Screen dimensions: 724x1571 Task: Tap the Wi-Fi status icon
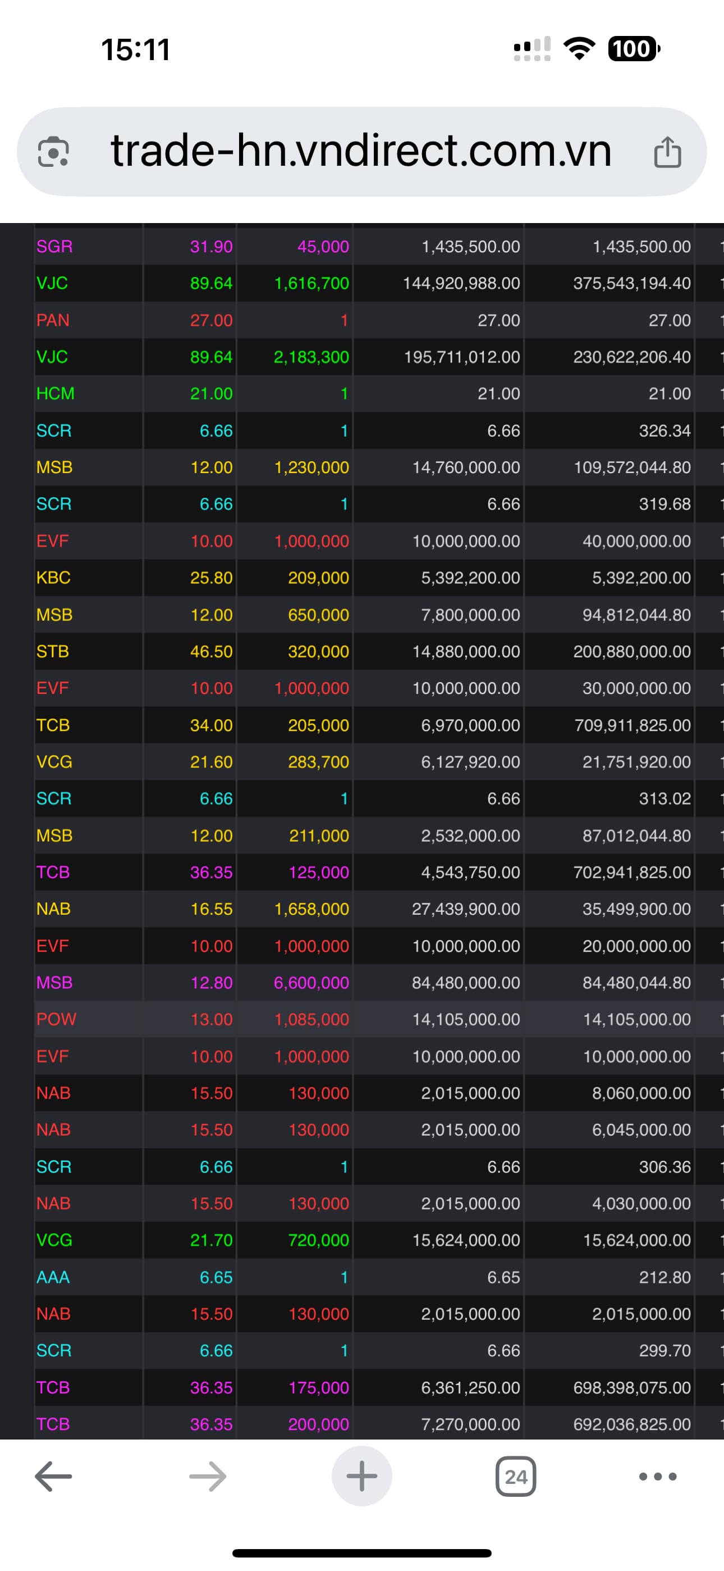tap(579, 49)
